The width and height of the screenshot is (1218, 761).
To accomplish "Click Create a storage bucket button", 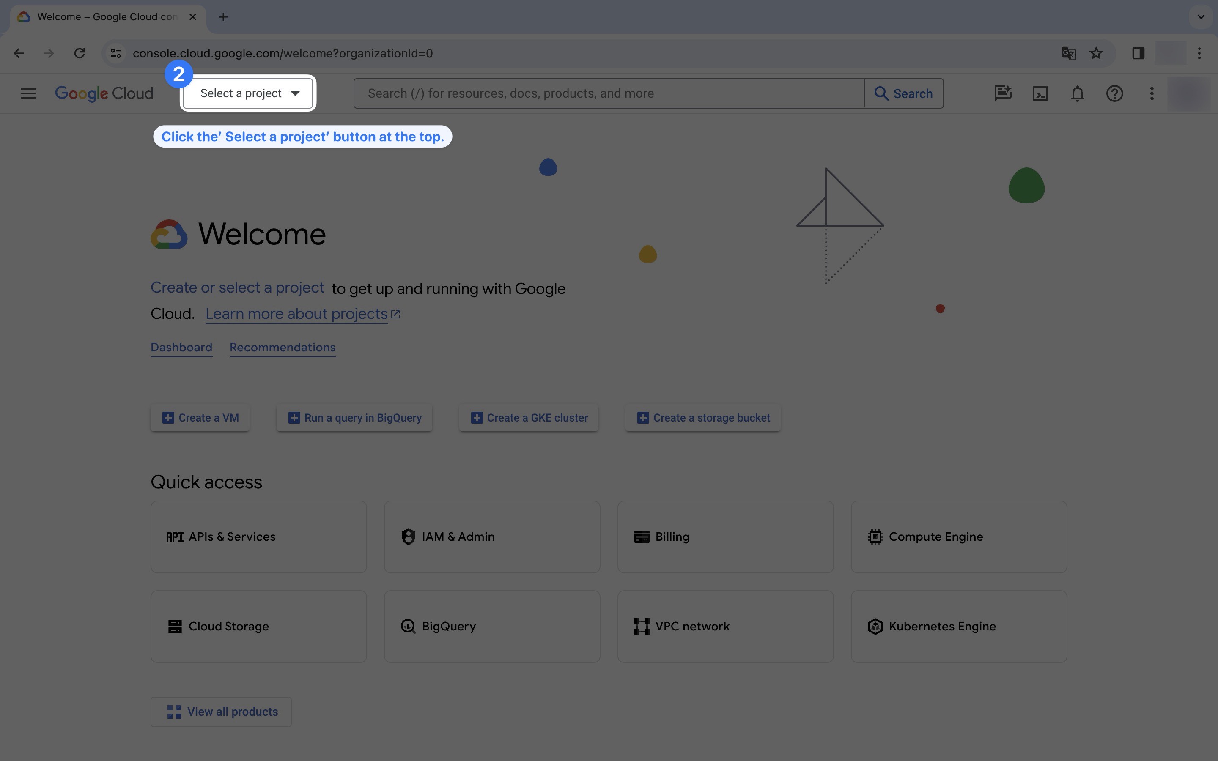I will (702, 418).
